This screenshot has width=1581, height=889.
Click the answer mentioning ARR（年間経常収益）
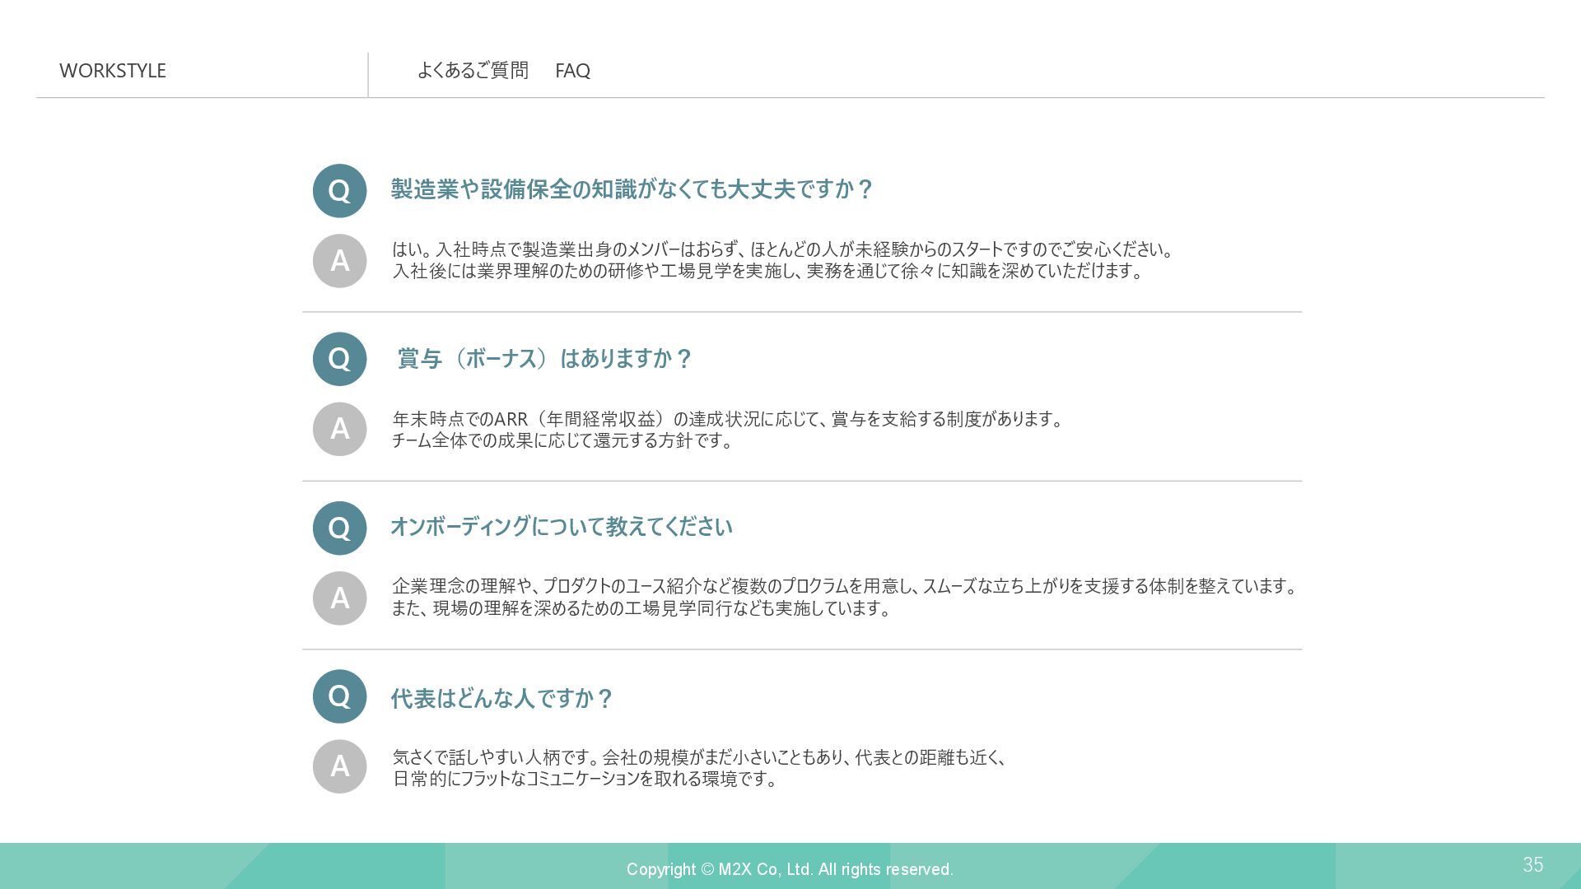(728, 430)
